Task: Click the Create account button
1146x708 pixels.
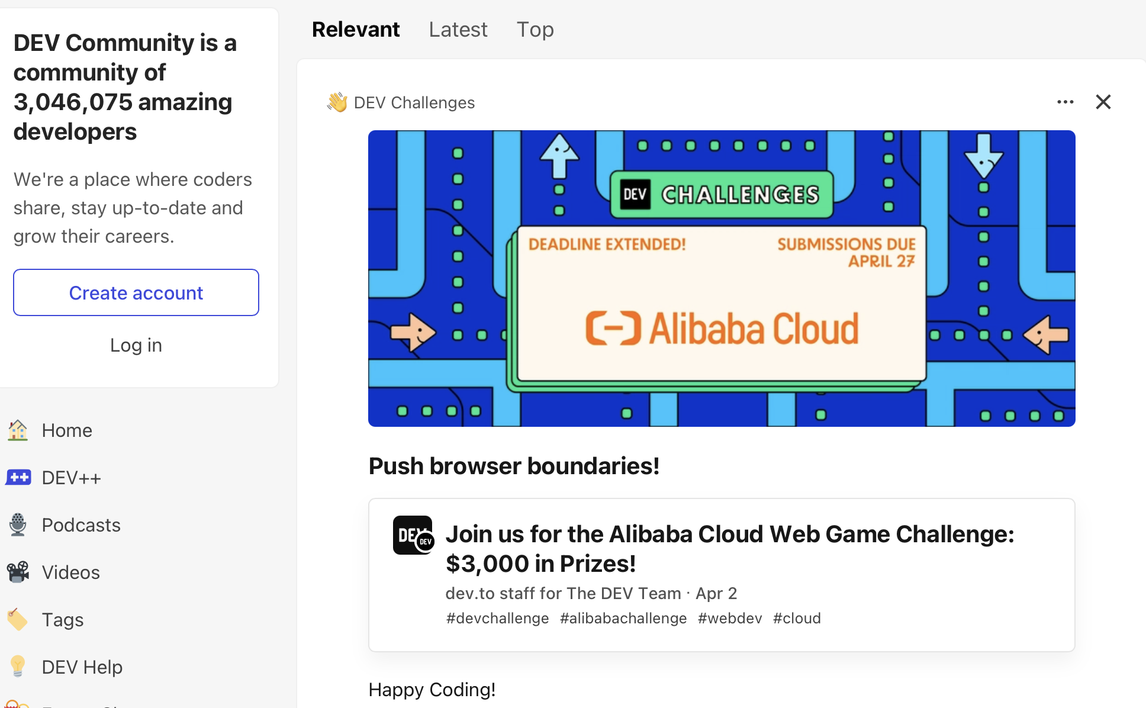Action: click(136, 292)
